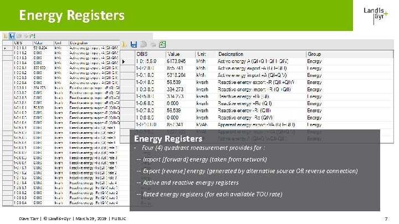Click the Designation column header in the right table

click(261, 54)
